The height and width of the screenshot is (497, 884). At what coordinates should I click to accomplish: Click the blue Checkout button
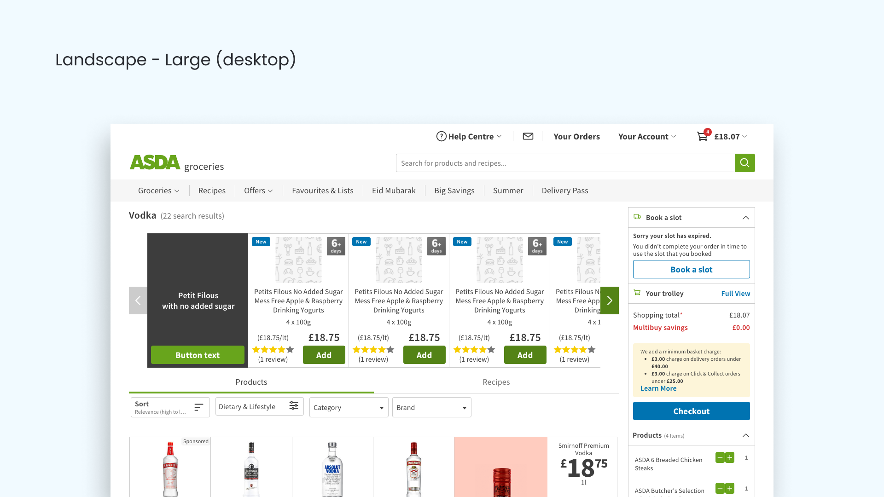692,411
